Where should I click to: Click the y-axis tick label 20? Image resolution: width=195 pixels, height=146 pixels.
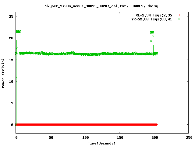click(x=11, y=38)
